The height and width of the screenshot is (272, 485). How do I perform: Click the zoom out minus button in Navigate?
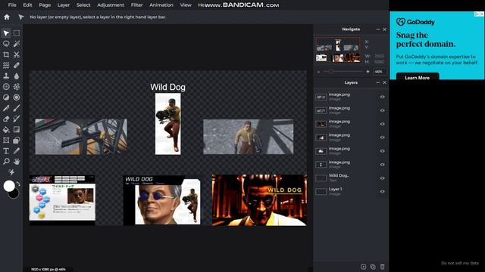click(318, 72)
